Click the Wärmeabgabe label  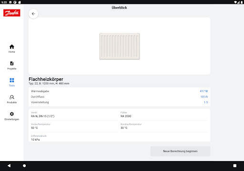click(40, 91)
